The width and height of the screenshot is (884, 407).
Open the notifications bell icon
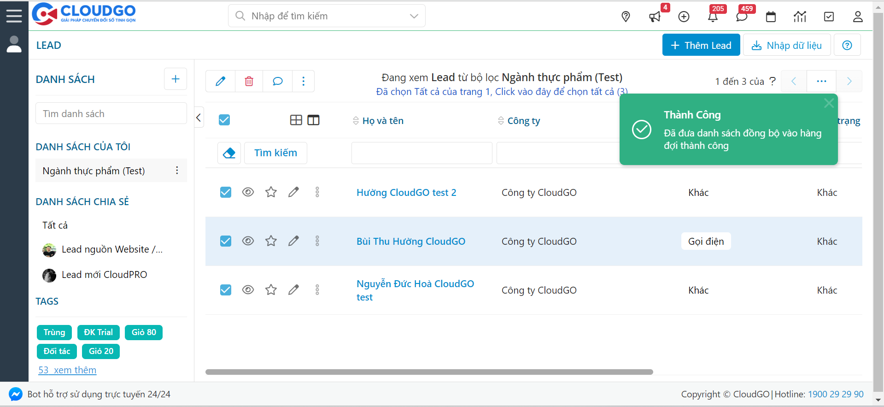(712, 17)
